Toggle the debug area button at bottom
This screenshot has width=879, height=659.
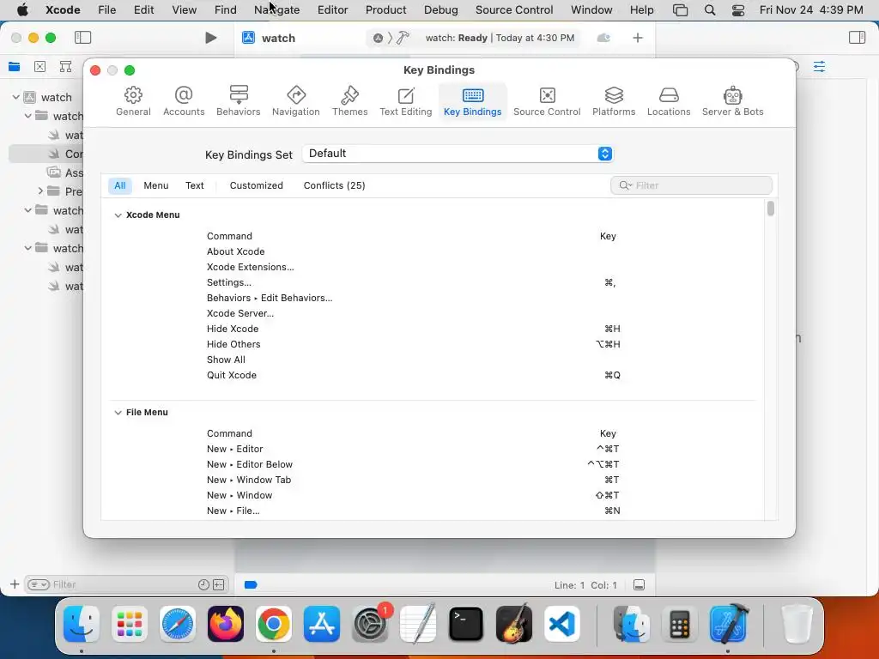point(639,585)
